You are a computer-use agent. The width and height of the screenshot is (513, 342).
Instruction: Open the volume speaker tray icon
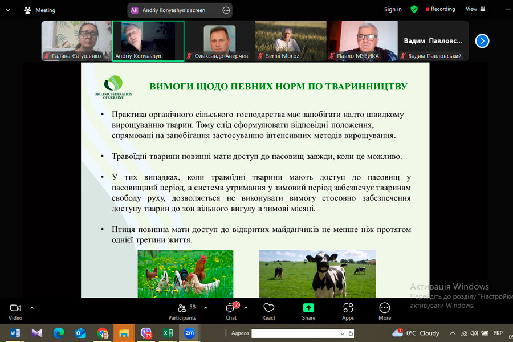point(474,333)
